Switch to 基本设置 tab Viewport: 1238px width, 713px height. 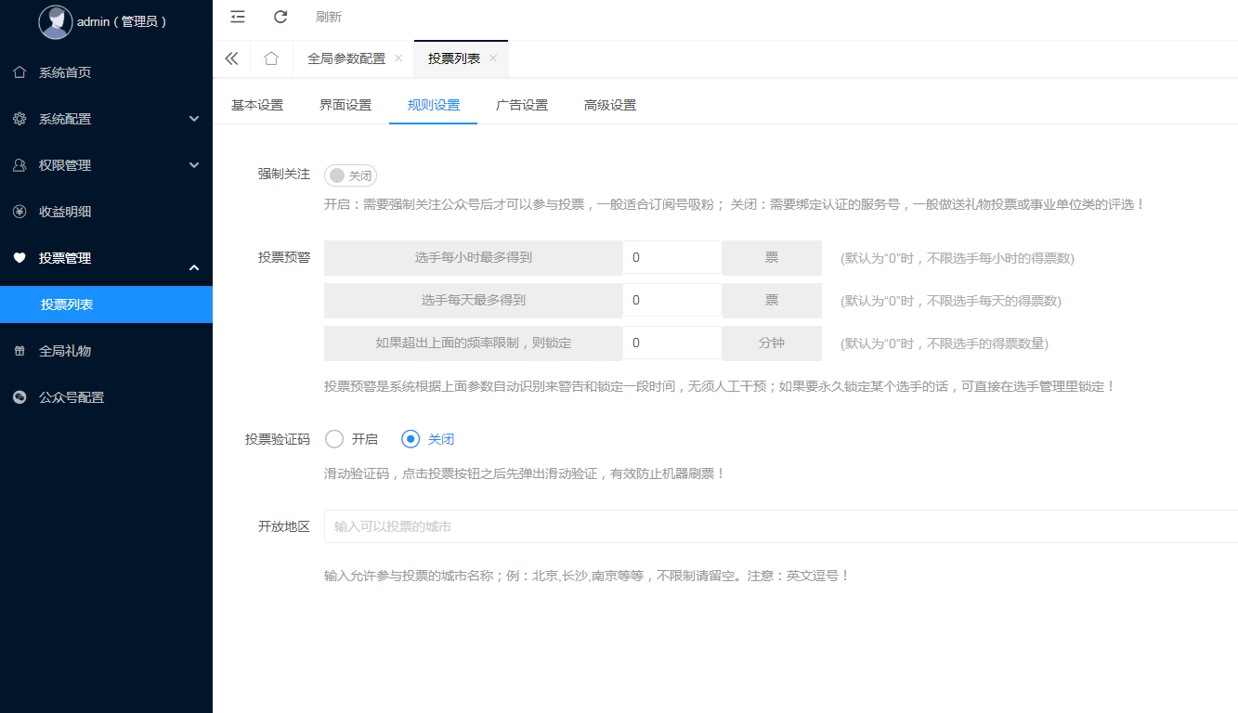[257, 105]
